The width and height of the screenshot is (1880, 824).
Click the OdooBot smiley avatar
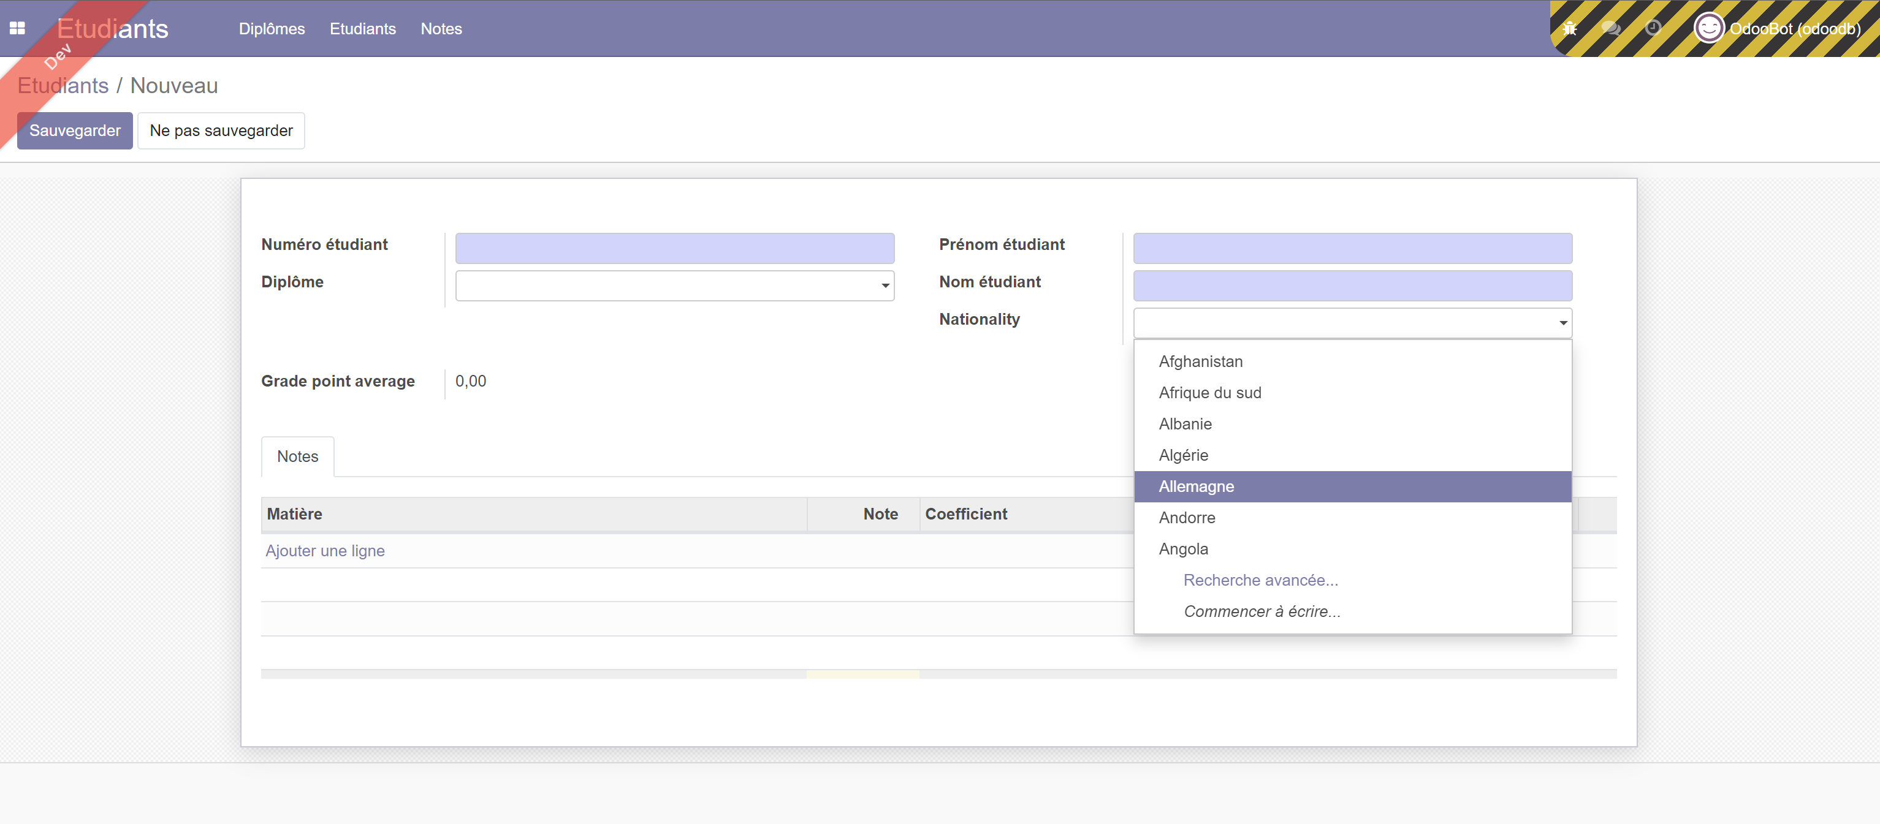1708,28
